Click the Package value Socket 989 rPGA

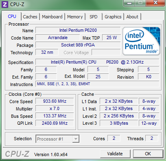pyautogui.click(x=78, y=45)
